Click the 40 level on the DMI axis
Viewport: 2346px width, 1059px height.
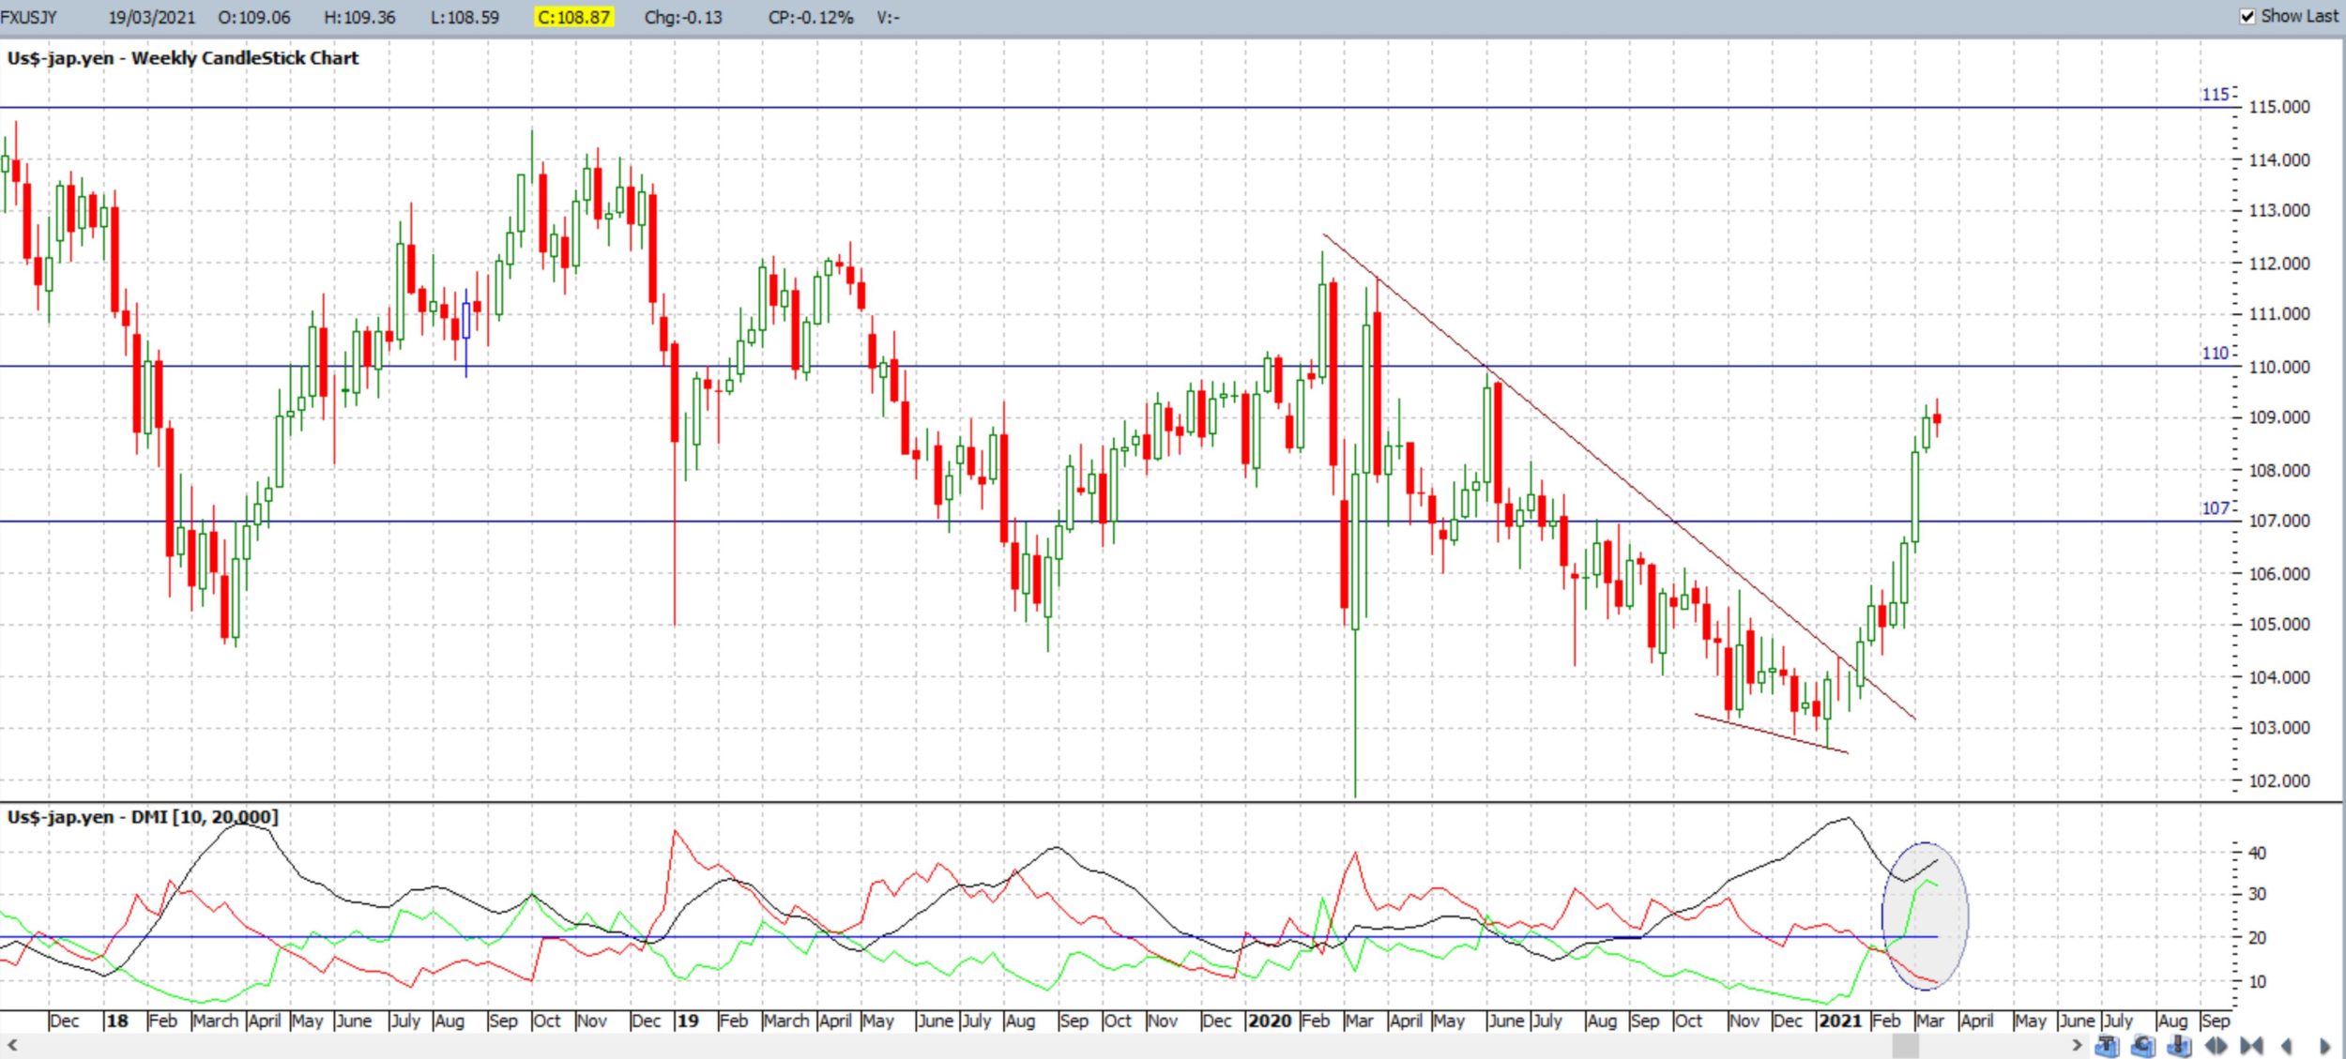pyautogui.click(x=2257, y=854)
